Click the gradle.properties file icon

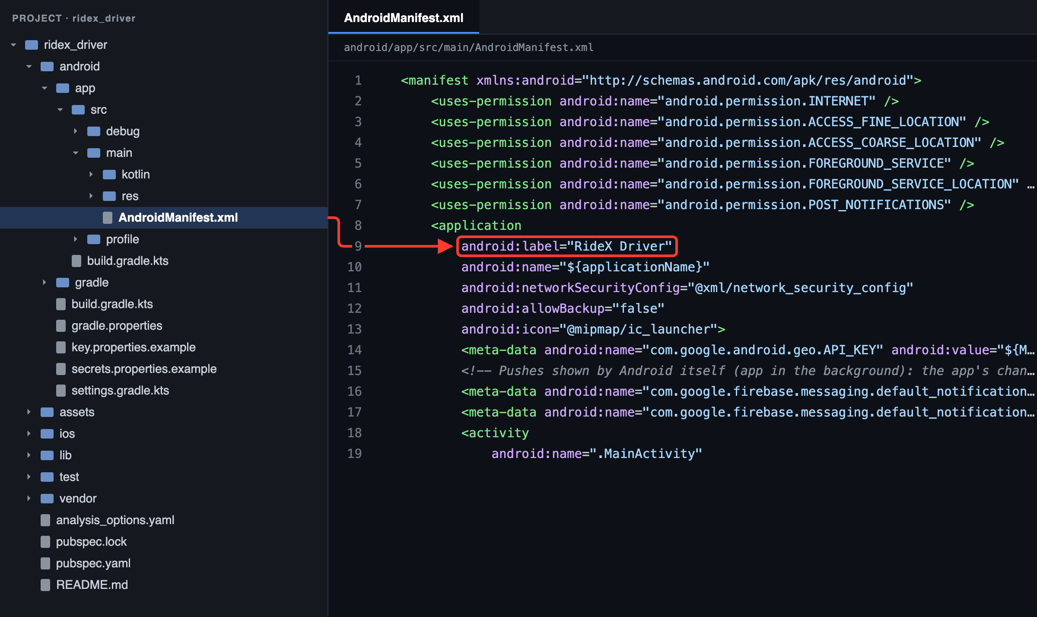pyautogui.click(x=61, y=326)
